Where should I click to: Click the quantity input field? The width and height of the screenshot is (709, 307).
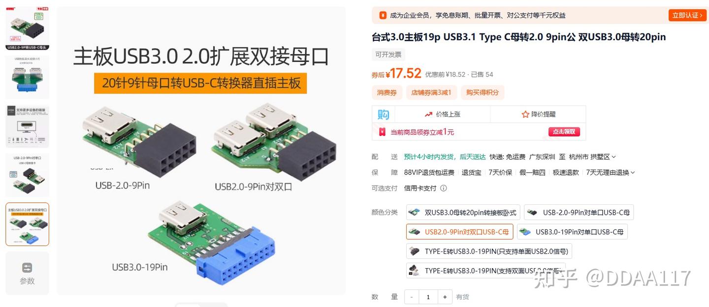tap(428, 297)
